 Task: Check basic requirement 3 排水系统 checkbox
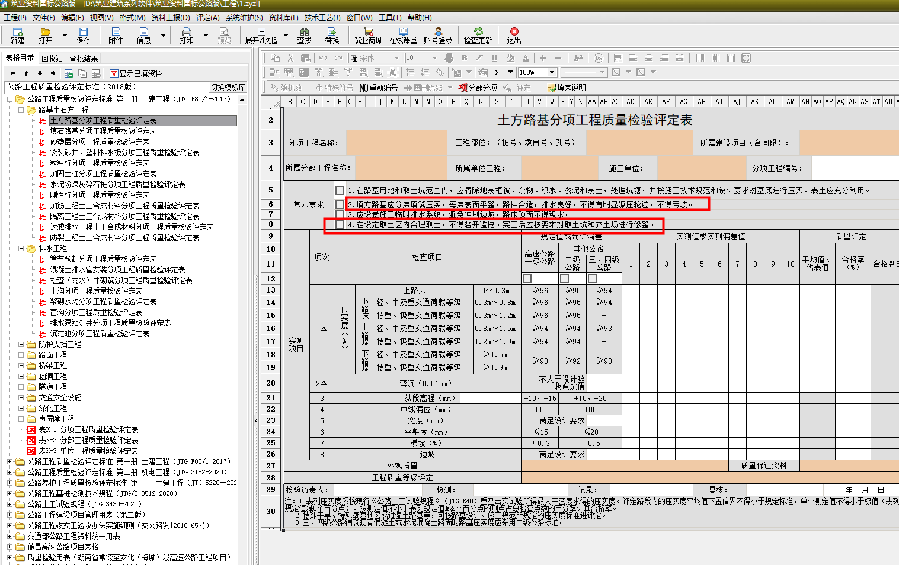(x=340, y=214)
